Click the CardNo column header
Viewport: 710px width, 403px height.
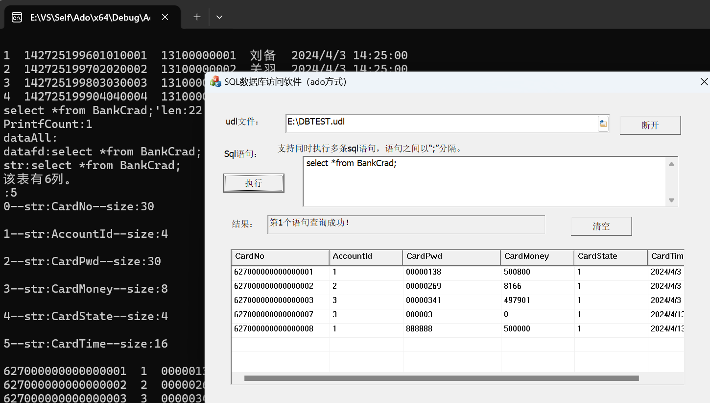point(280,256)
